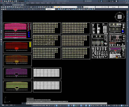Select the Rectangle draw tool
The height and width of the screenshot is (107, 129).
(1, 19)
